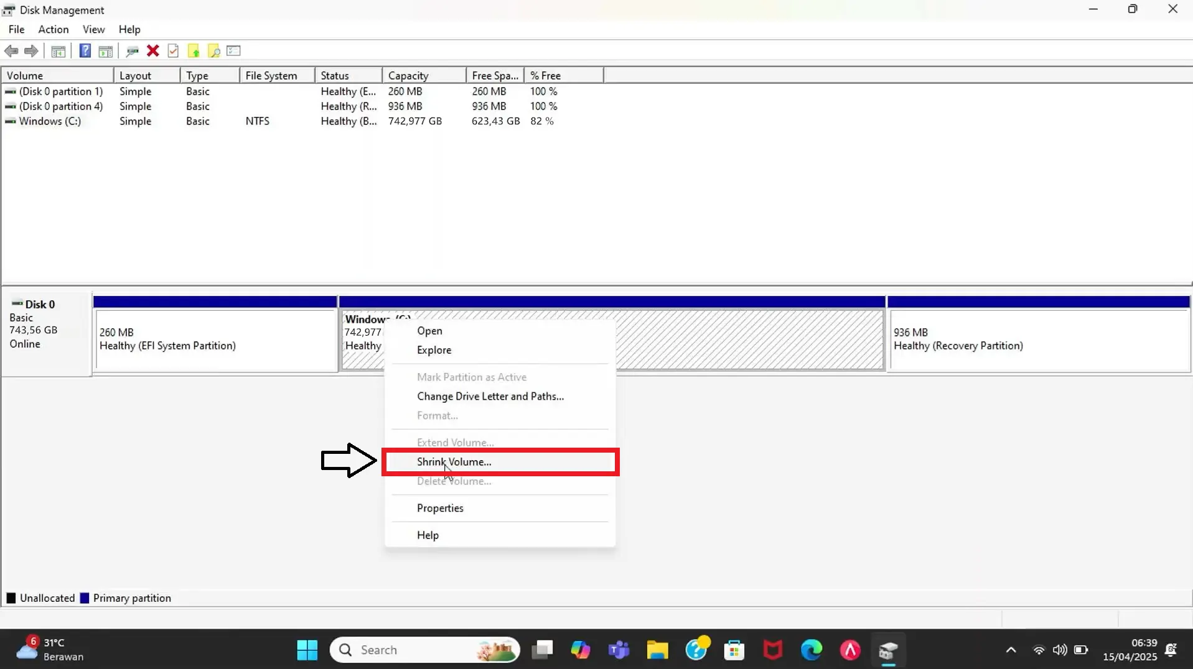Open the View menu

click(93, 29)
